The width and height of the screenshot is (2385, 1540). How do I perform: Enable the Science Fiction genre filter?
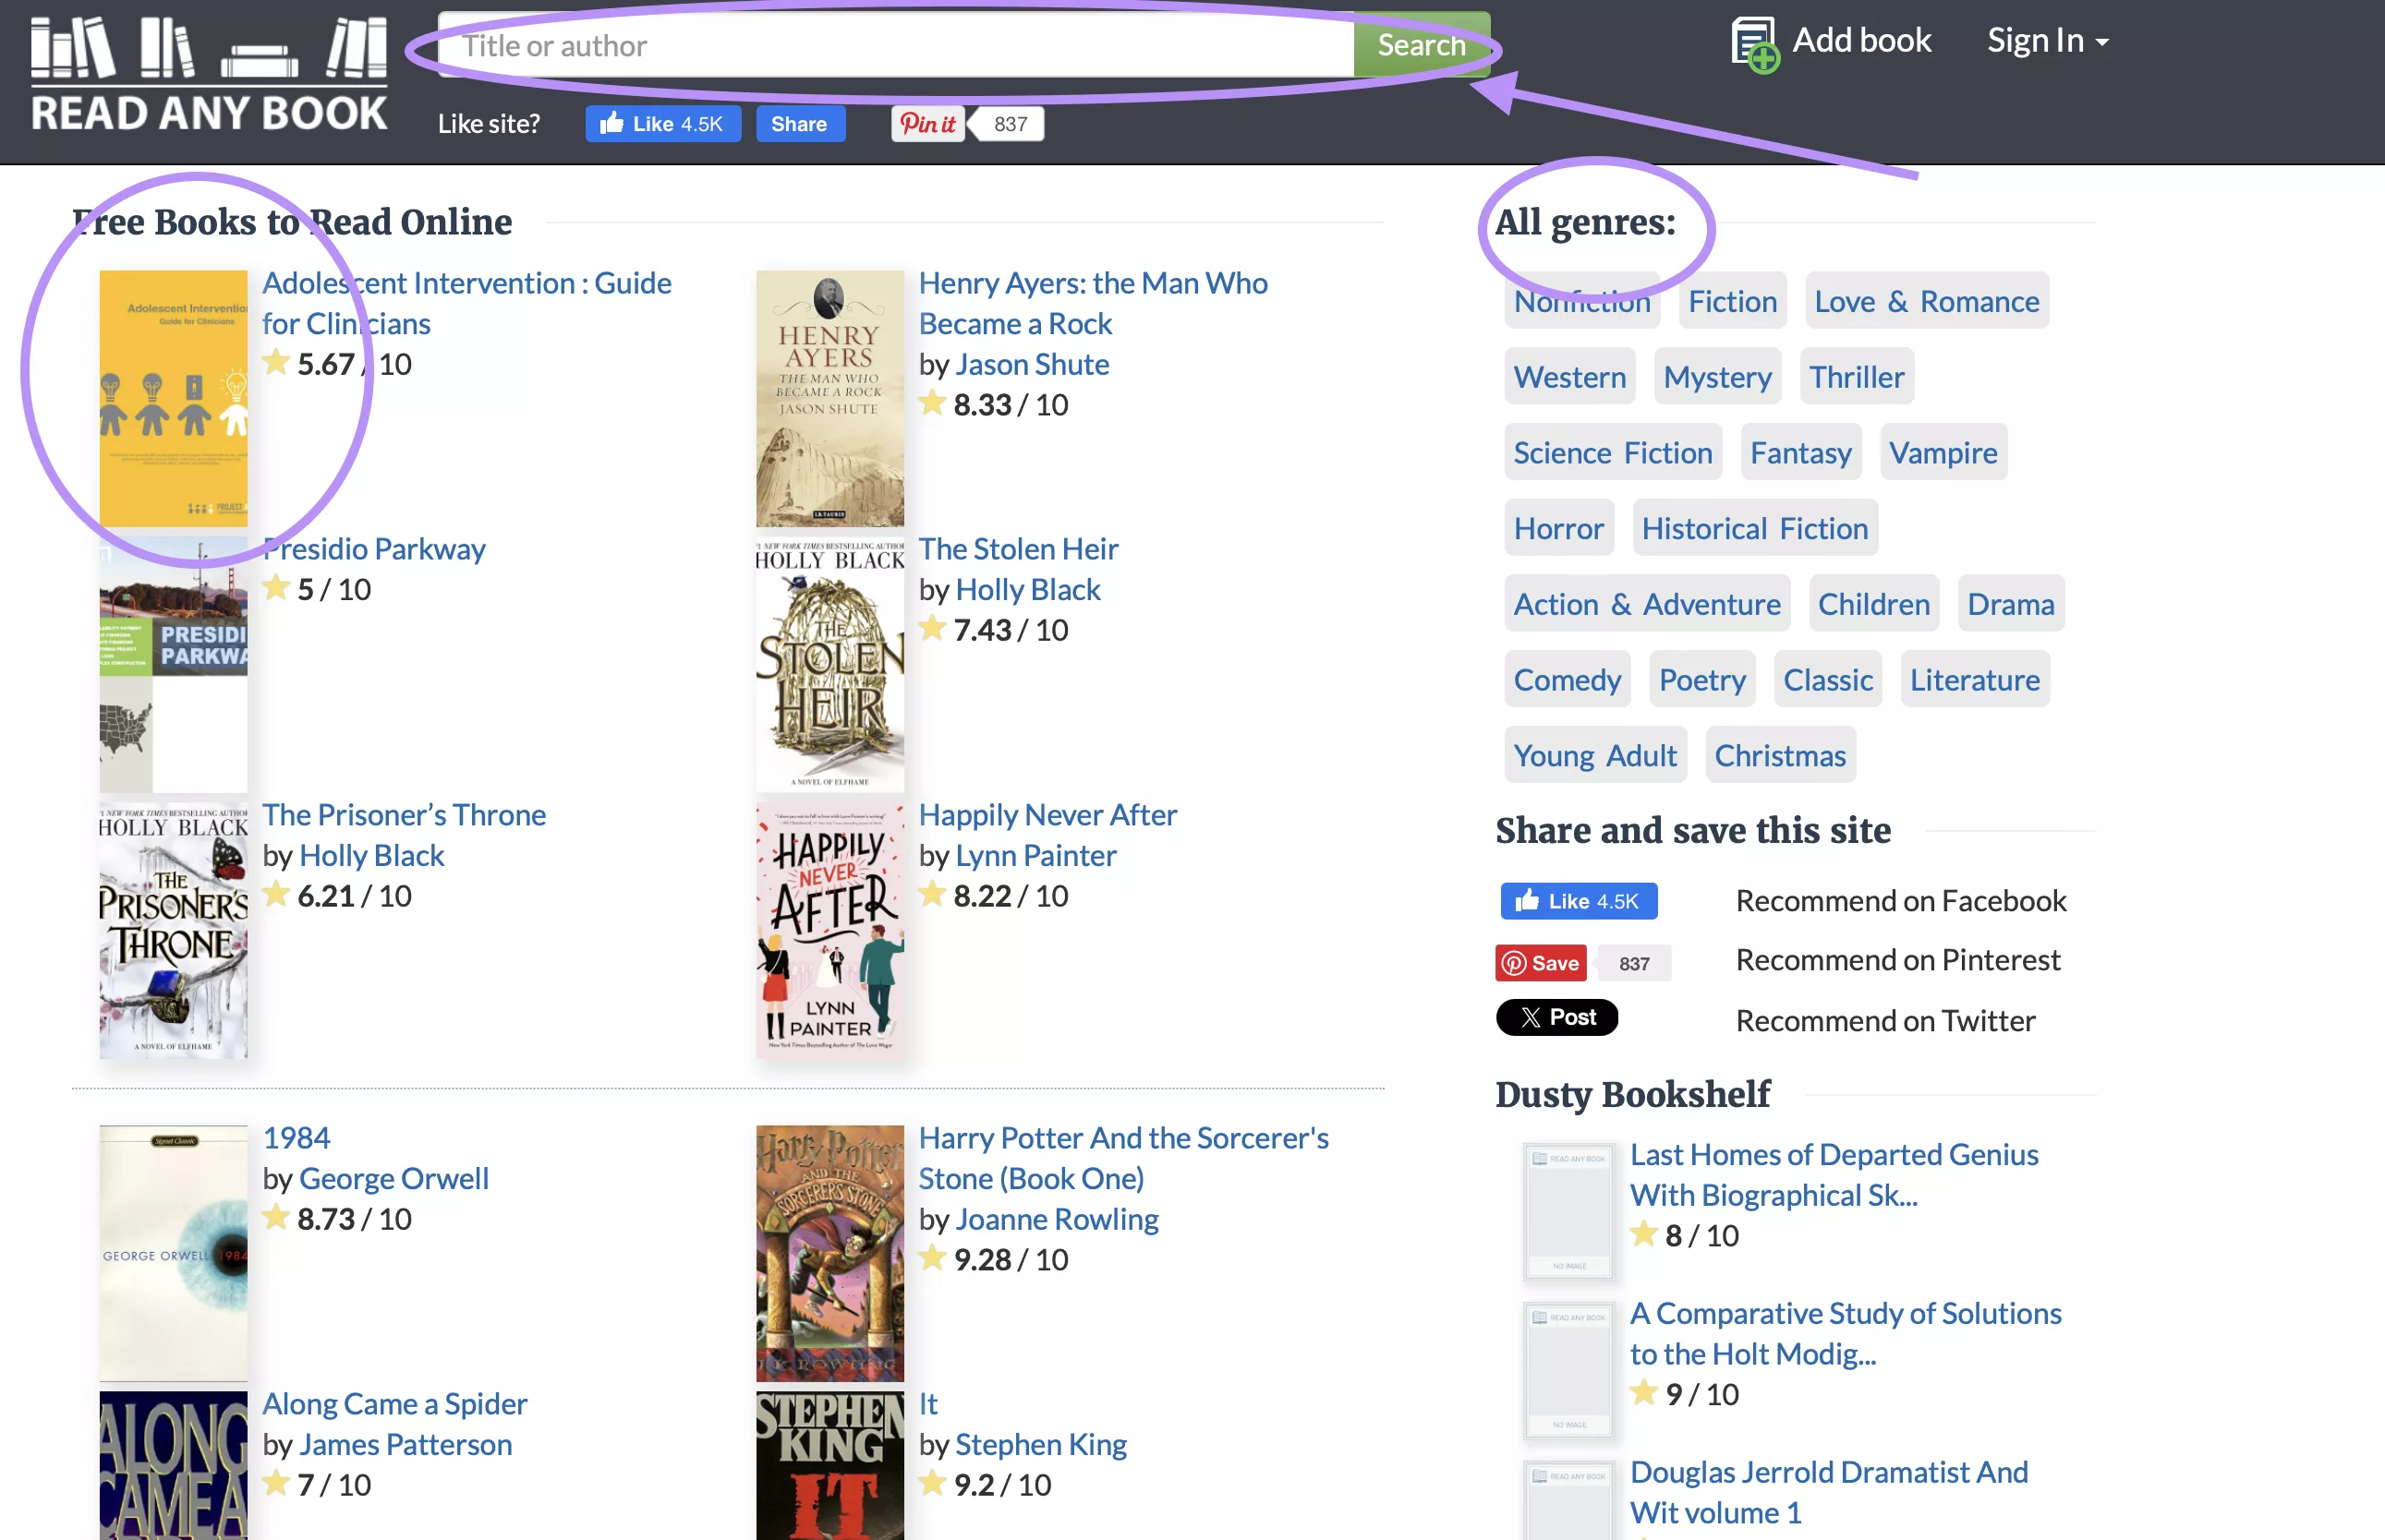point(1612,452)
